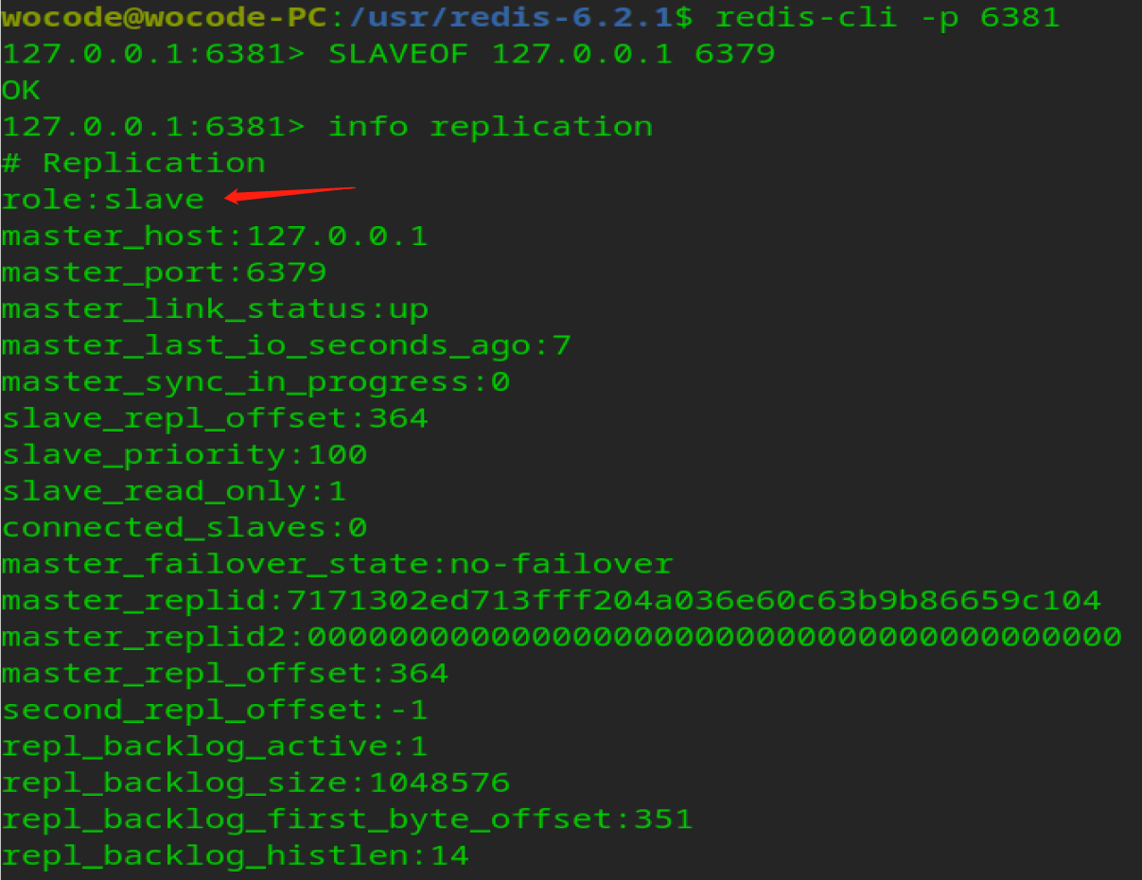This screenshot has width=1142, height=880.
Task: Click the # Replication header line
Action: (x=133, y=163)
